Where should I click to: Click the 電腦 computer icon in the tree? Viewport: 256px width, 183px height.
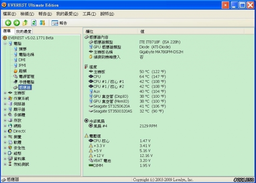click(10, 44)
